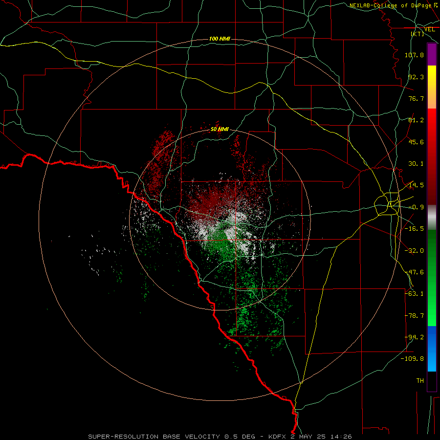440x440 pixels.
Task: Click the 30.1 scale value
Action: (416, 164)
